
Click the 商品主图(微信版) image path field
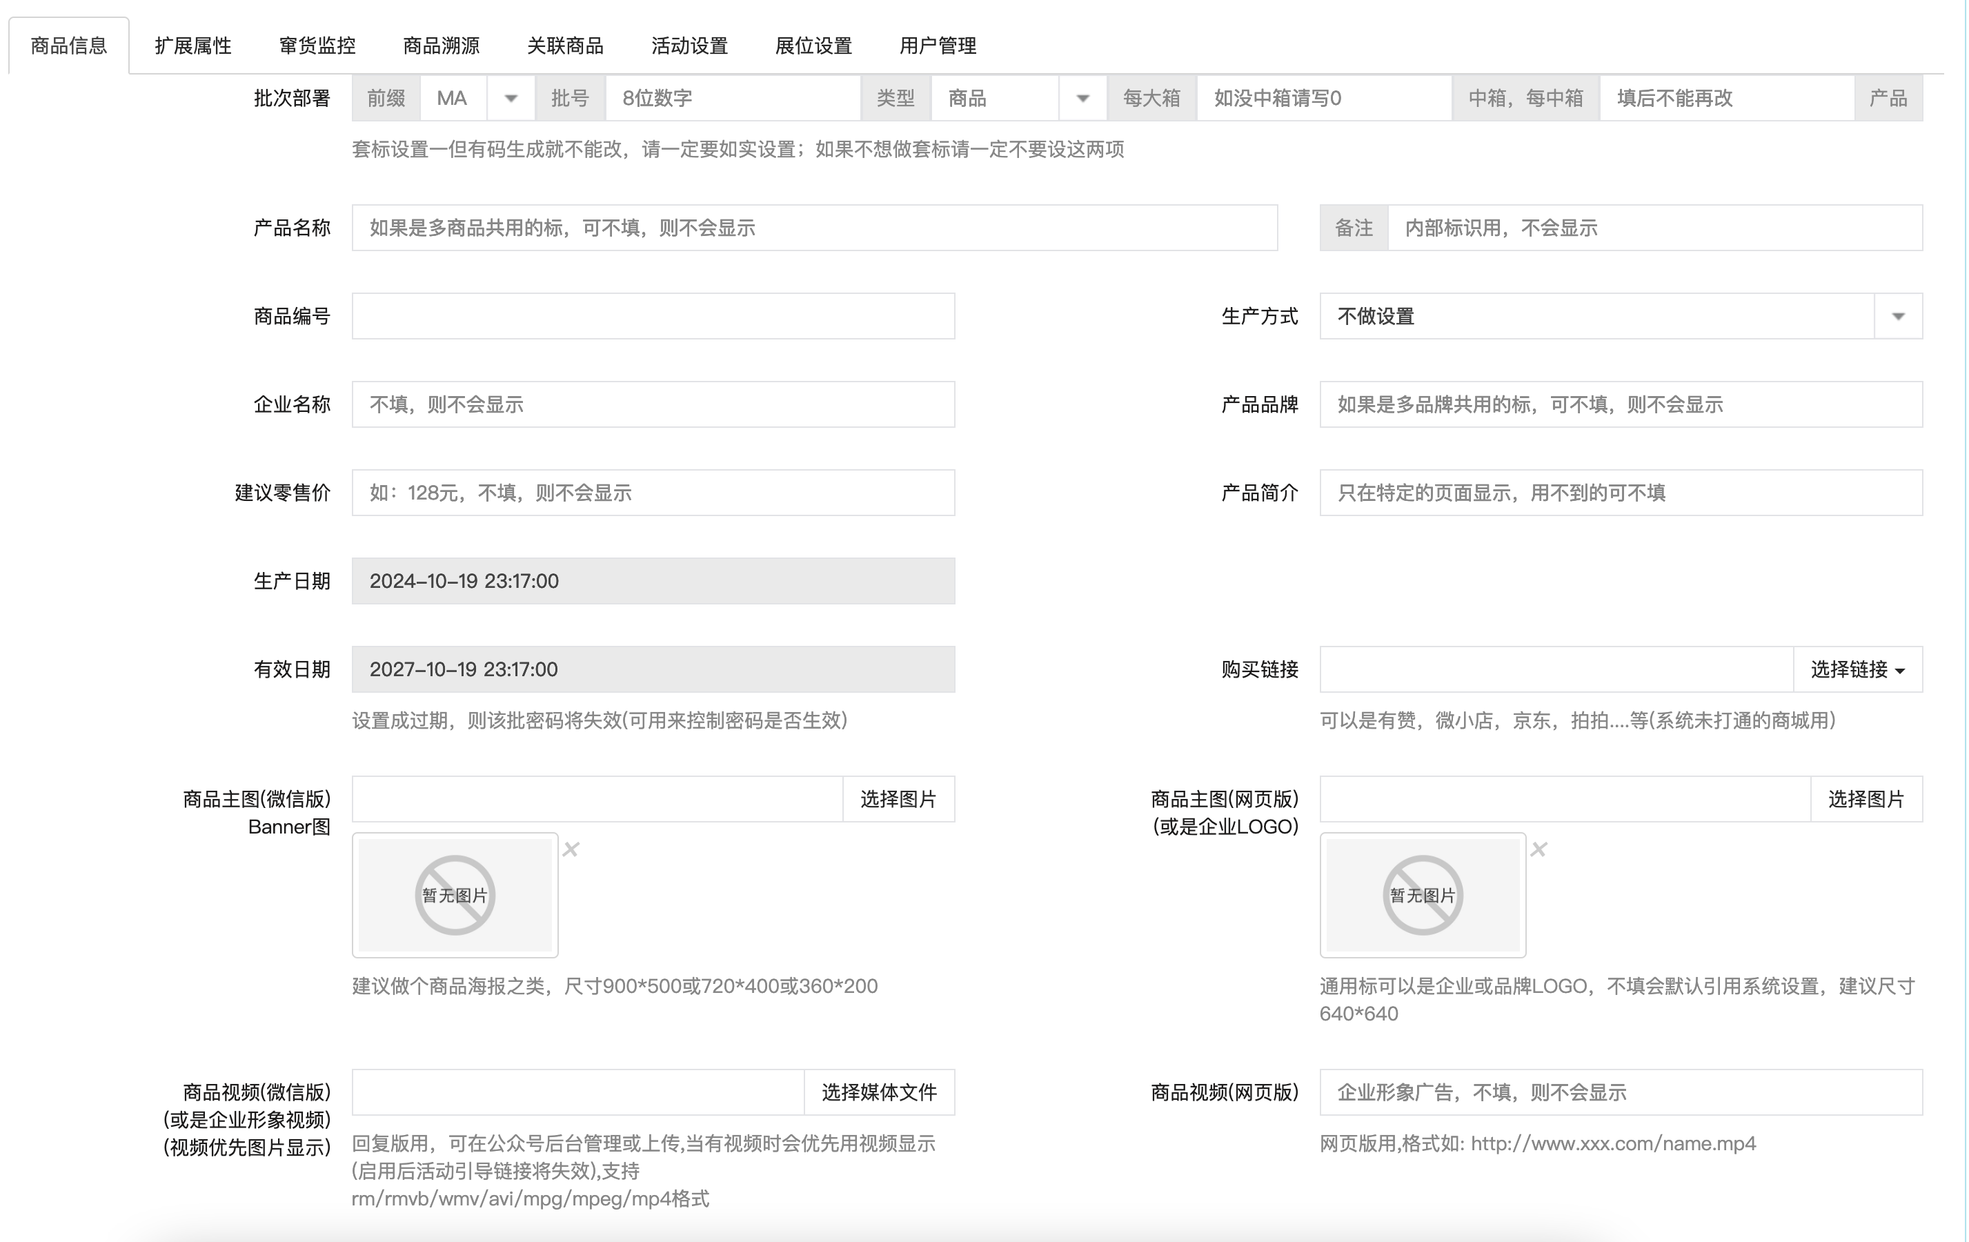click(597, 799)
